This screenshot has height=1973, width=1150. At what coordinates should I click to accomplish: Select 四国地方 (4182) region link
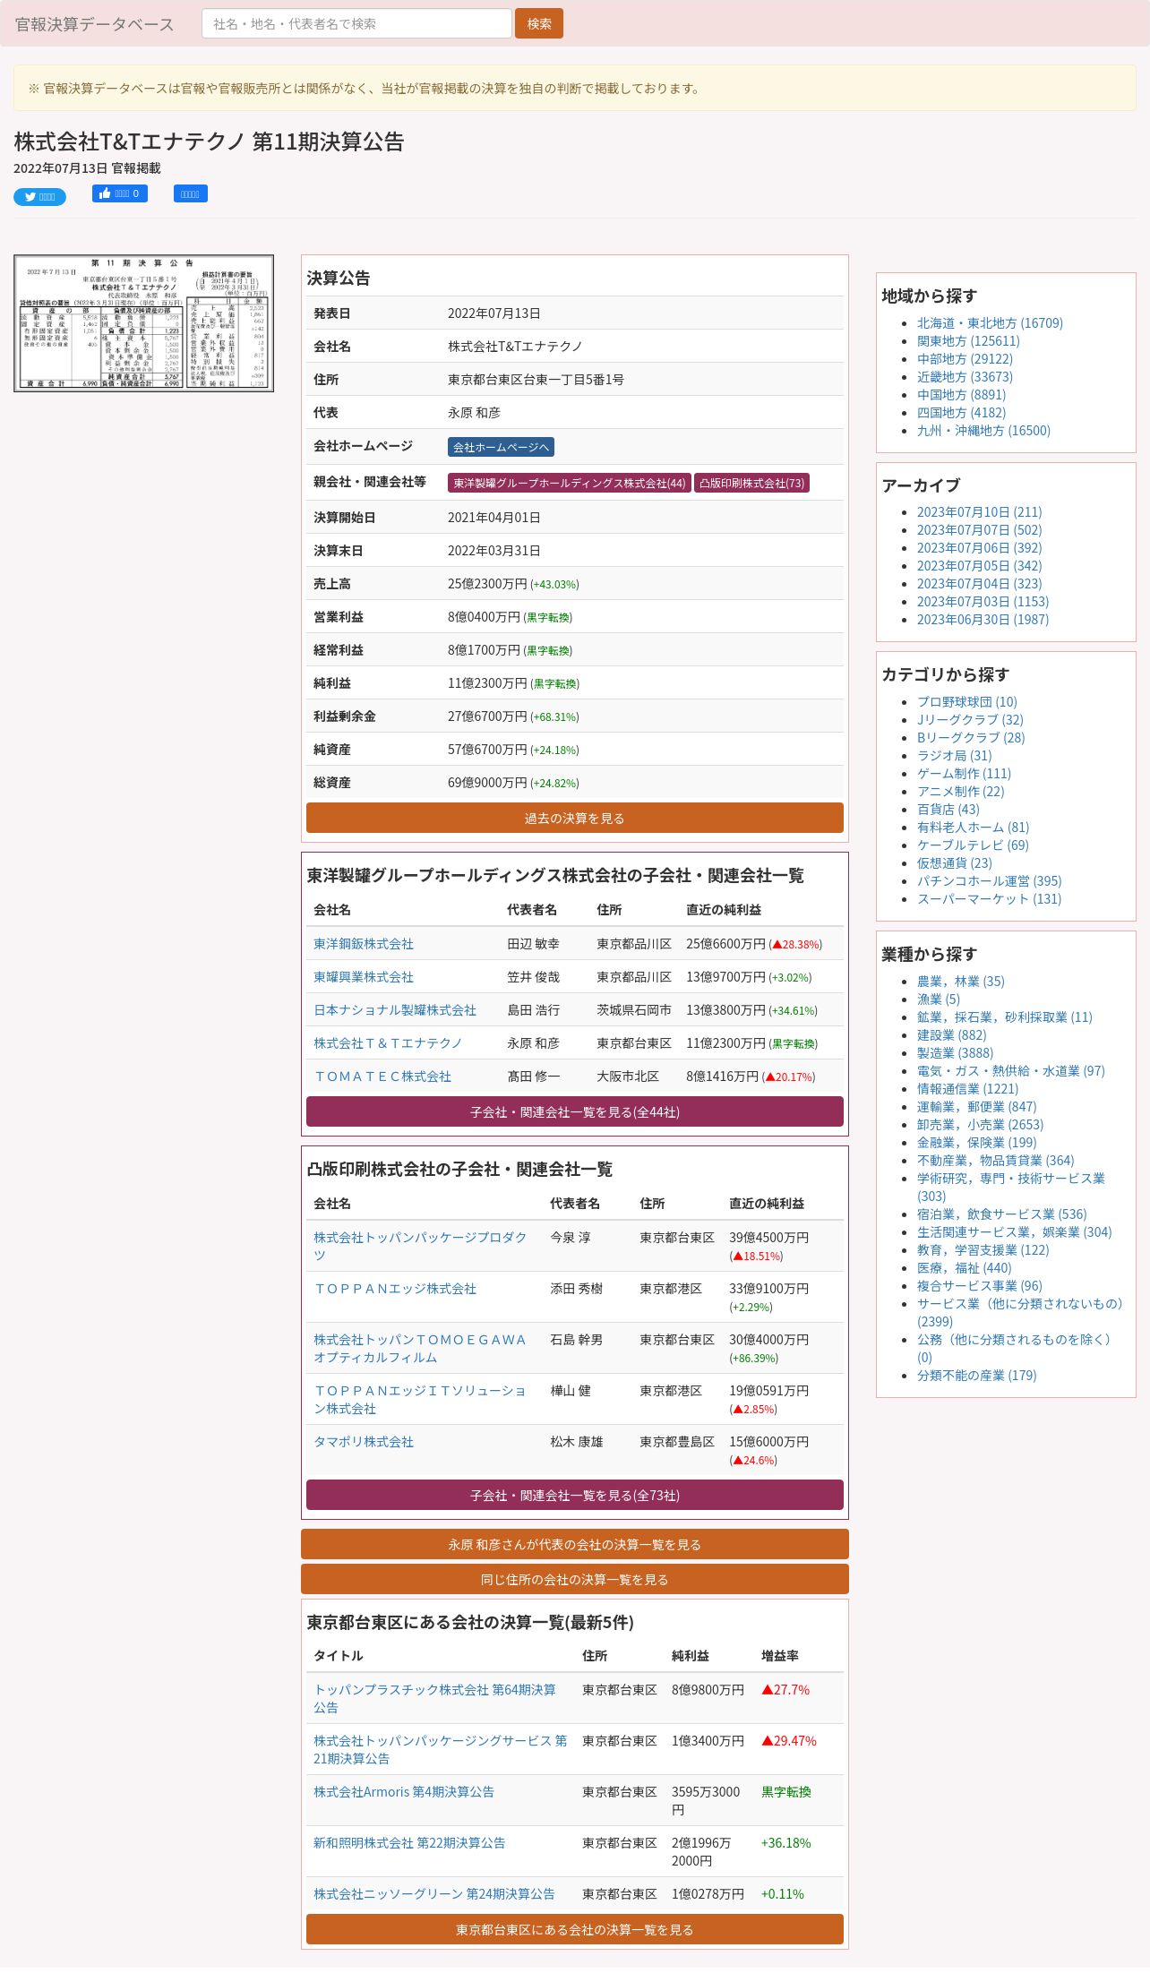[x=961, y=413]
